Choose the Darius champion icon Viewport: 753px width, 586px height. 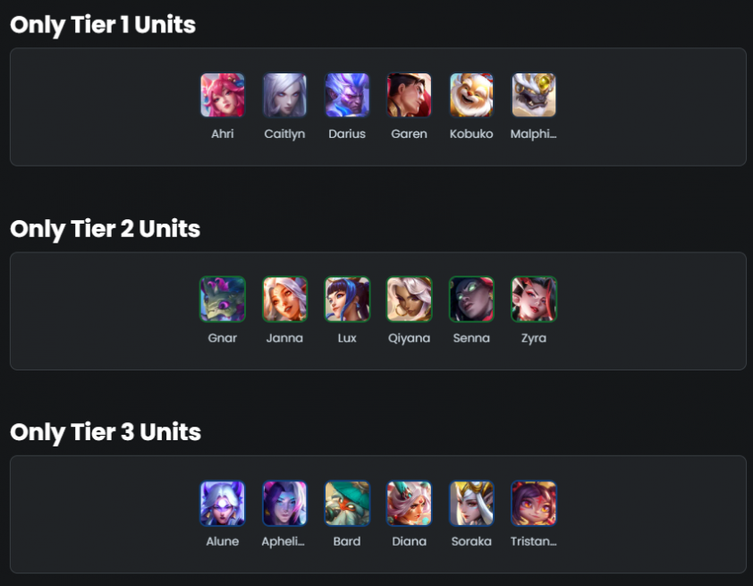pyautogui.click(x=347, y=95)
